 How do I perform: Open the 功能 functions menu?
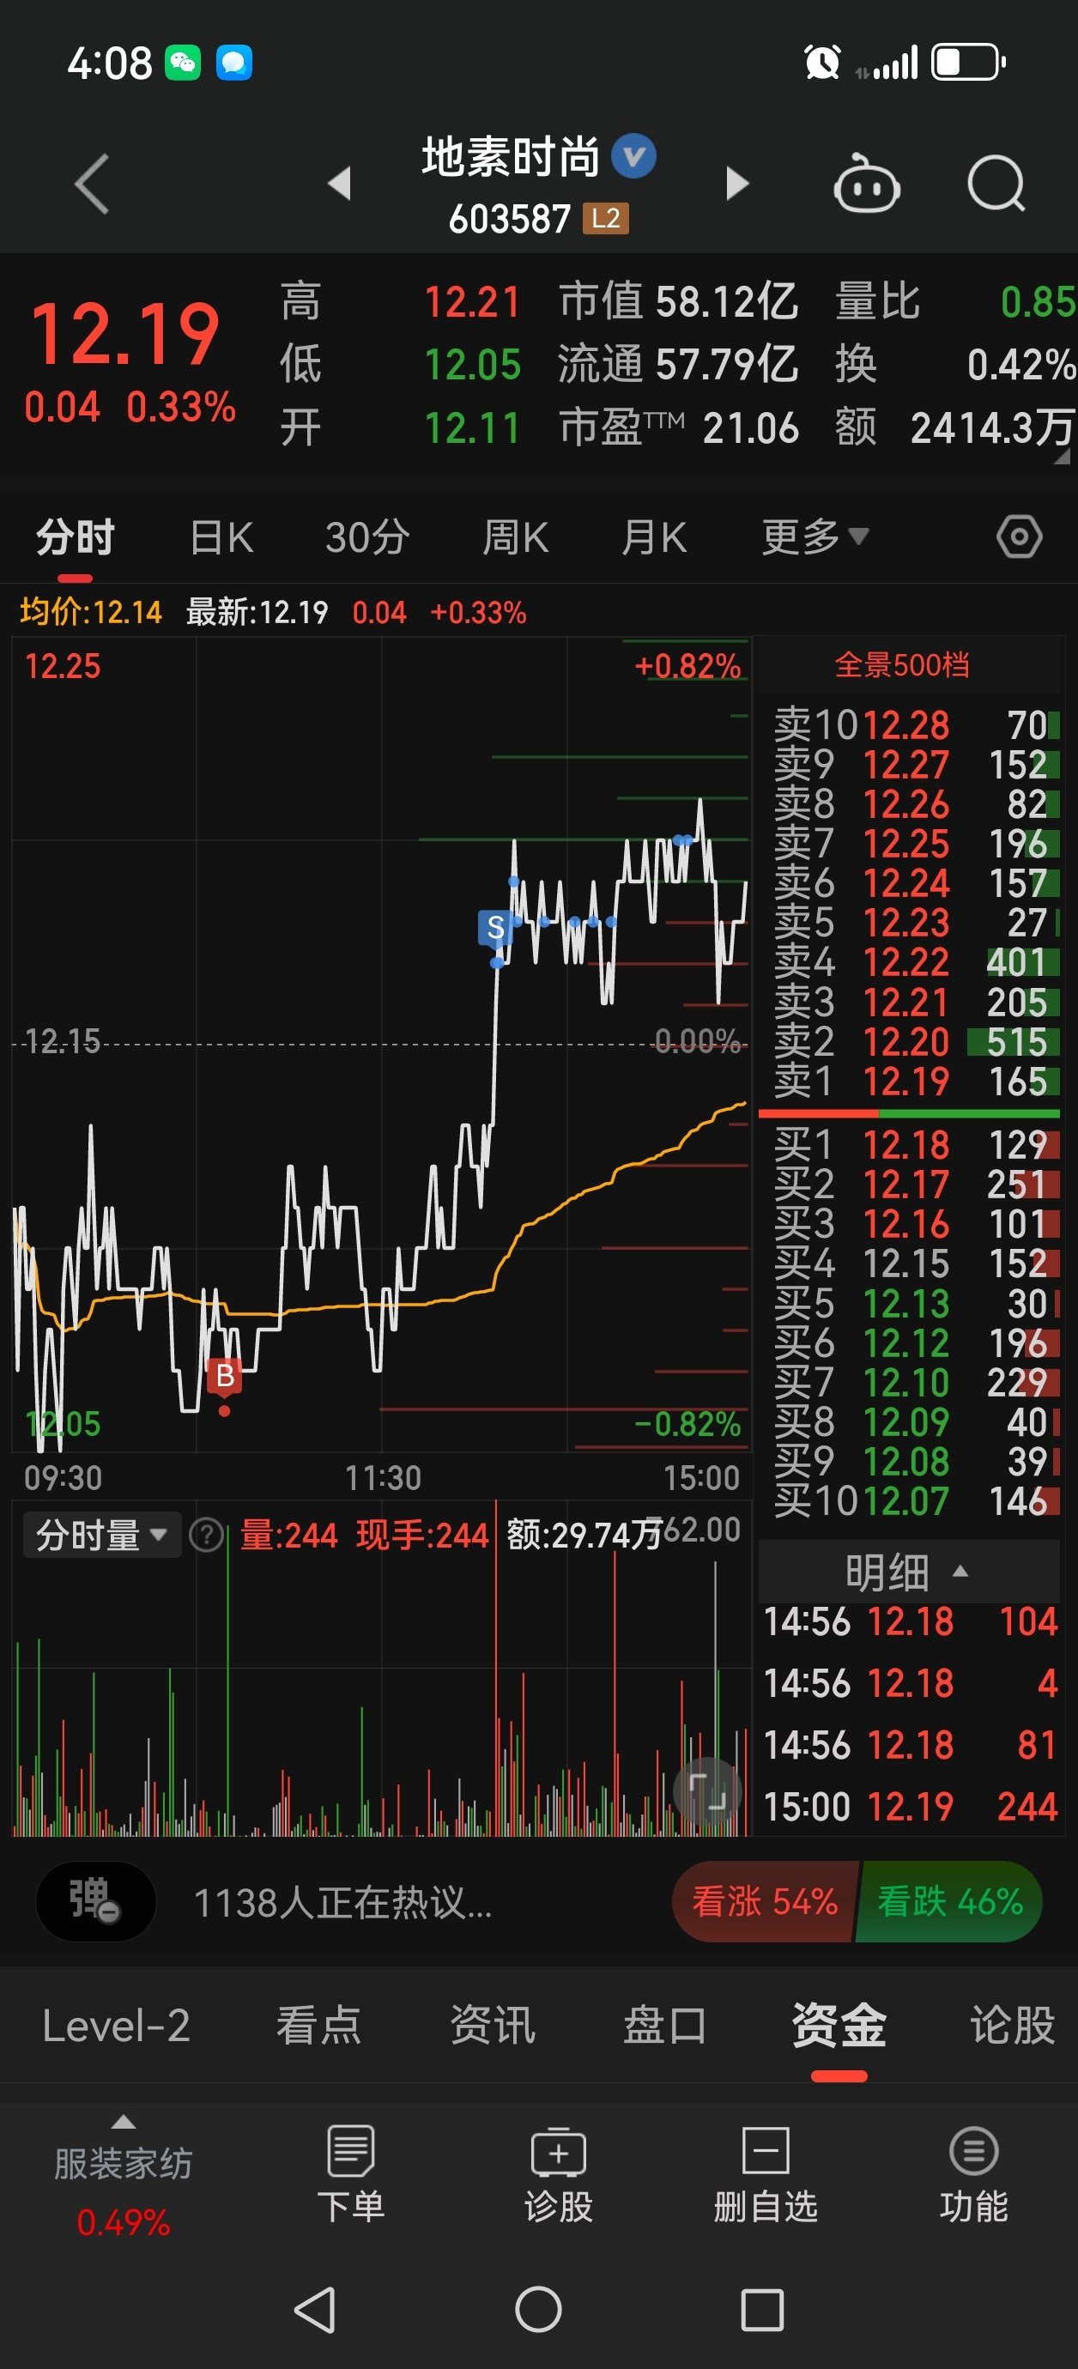973,2174
